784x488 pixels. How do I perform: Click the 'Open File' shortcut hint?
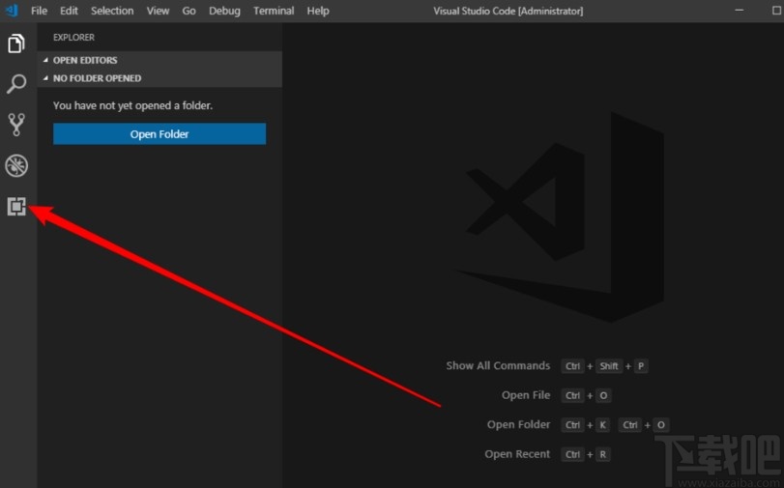coord(526,395)
